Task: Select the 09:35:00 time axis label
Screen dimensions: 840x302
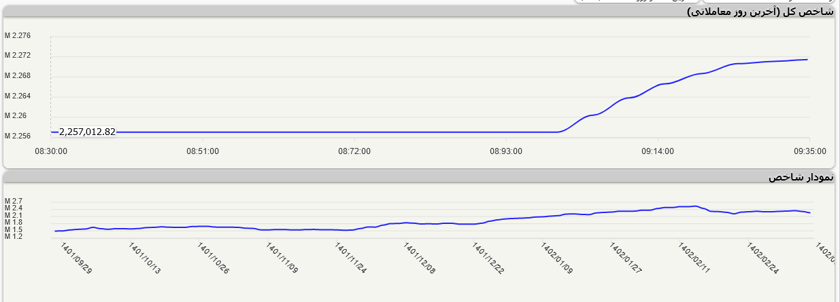Action: pyautogui.click(x=809, y=151)
